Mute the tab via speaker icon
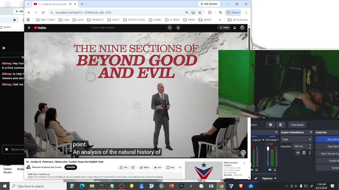This screenshot has height=190, width=339. 70,4
